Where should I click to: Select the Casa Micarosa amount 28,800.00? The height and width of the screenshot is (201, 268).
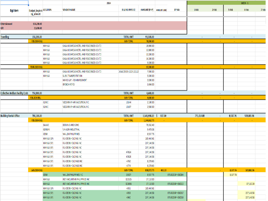click(x=150, y=46)
